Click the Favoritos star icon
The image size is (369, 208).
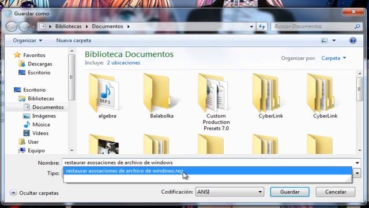[x=17, y=55]
